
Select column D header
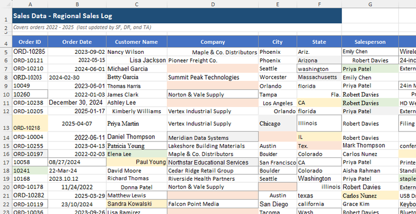click(x=212, y=4)
